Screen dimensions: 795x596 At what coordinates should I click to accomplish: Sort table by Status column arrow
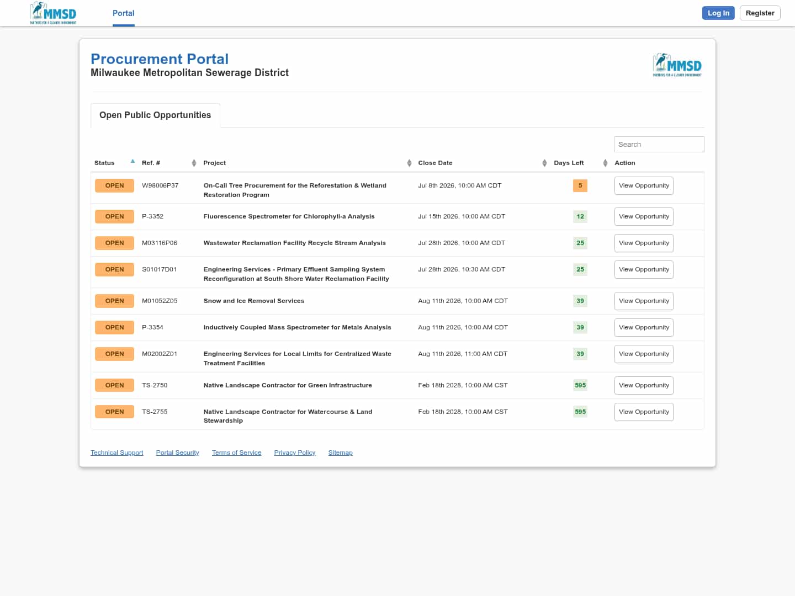point(132,161)
